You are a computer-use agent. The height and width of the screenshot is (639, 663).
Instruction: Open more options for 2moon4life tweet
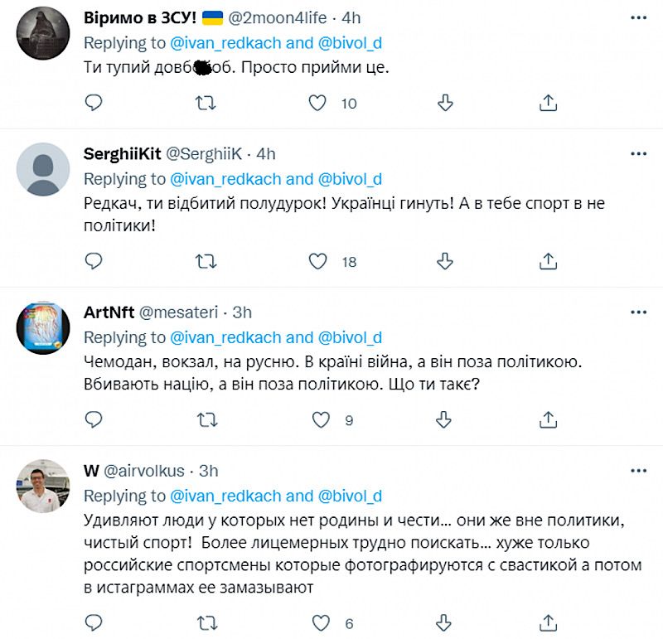tap(638, 18)
